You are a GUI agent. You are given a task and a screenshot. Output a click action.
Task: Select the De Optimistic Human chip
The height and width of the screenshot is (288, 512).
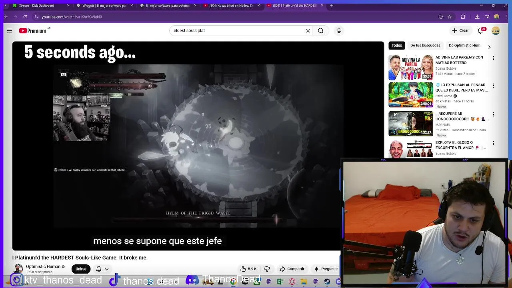464,45
